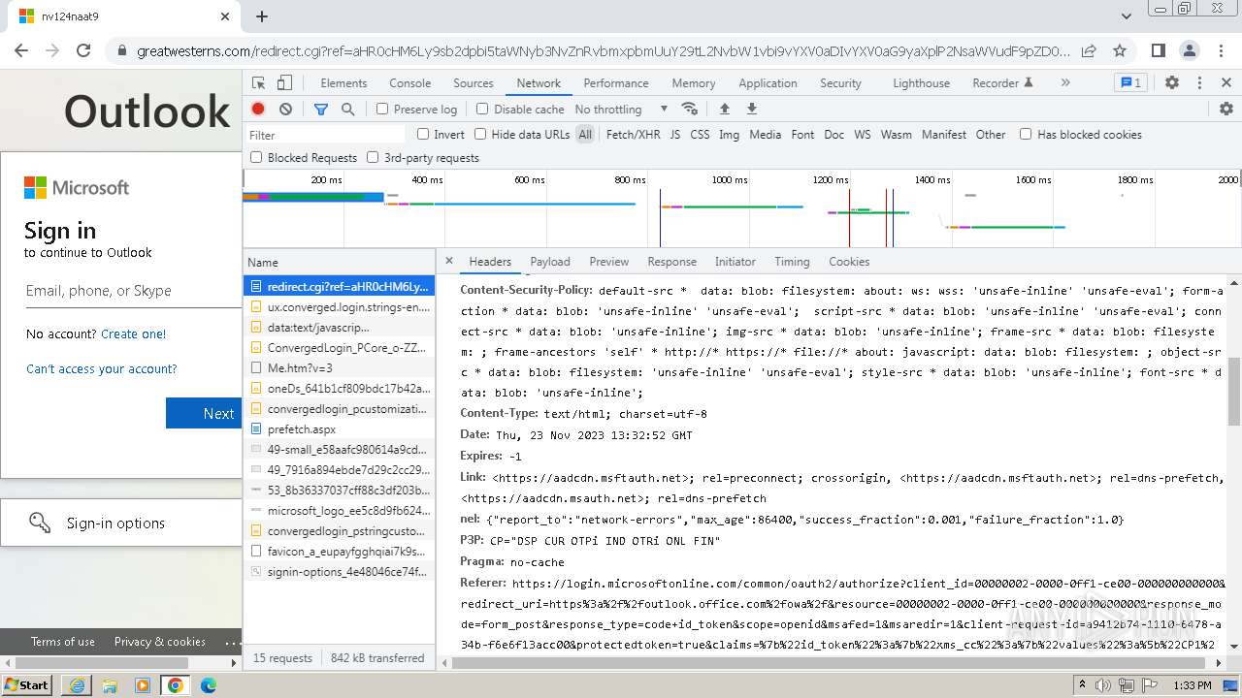The image size is (1242, 698).
Task: Open the Response tab
Action: [672, 262]
